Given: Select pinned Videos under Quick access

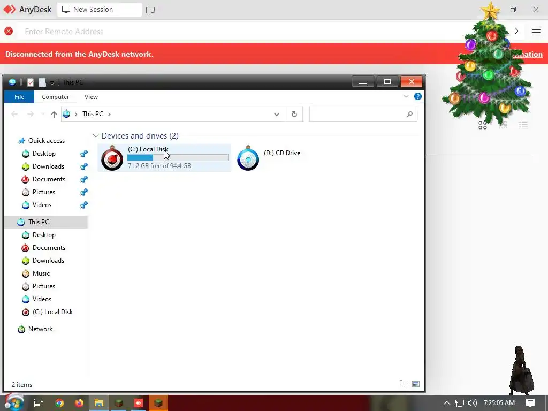Looking at the screenshot, I should (x=42, y=205).
